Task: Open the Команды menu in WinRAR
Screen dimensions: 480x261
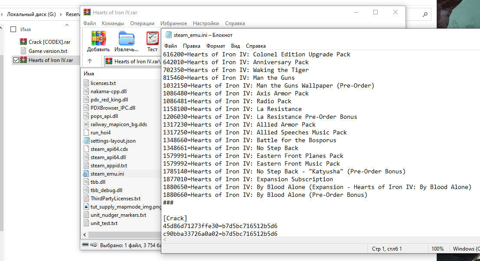Action: coord(113,23)
